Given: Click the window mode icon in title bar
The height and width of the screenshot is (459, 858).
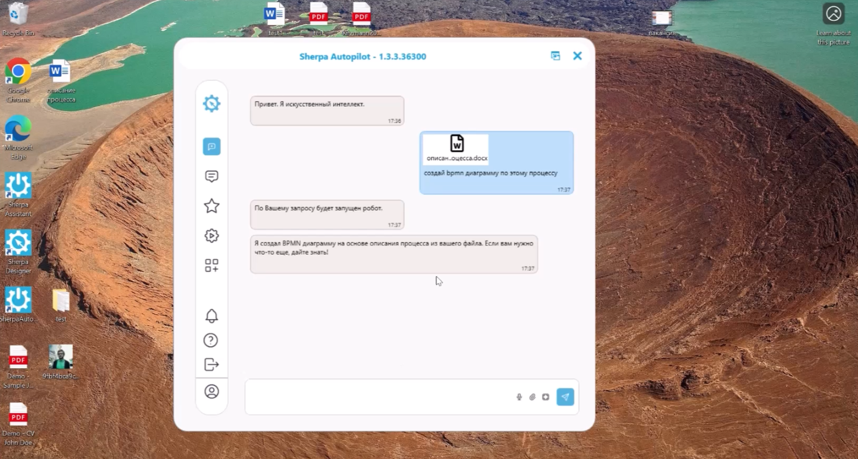Looking at the screenshot, I should (556, 56).
